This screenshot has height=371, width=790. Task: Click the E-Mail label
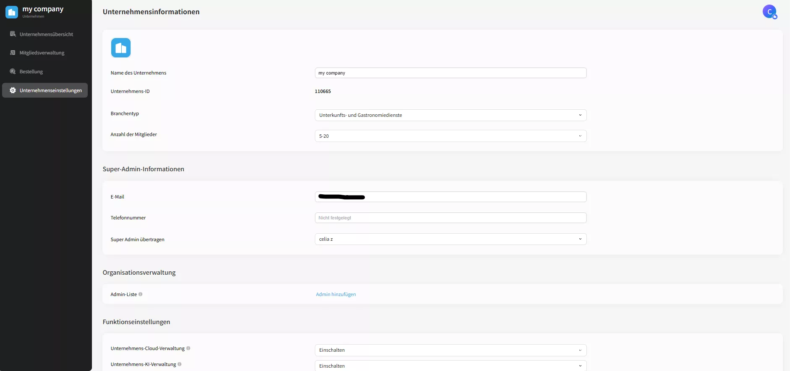tap(118, 197)
